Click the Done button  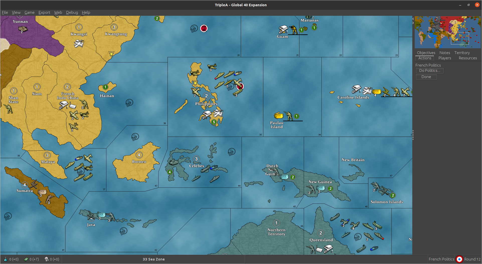click(426, 77)
